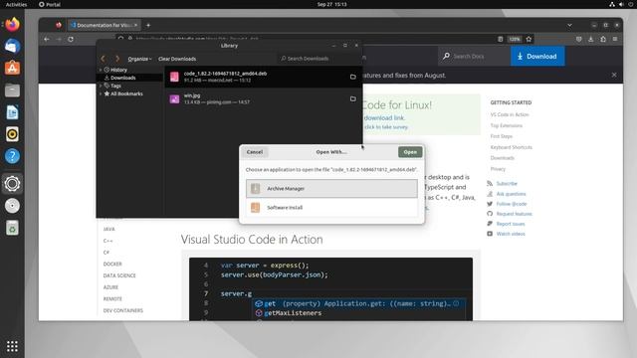Screen dimensions: 637x358
Task: Focus the Search Downloads field in Library
Action: (x=317, y=59)
